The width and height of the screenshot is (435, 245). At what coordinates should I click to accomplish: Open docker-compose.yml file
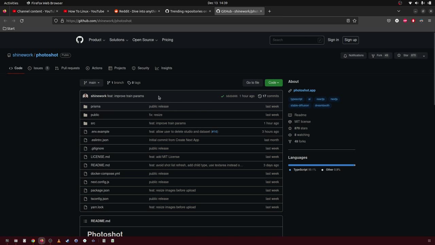(105, 174)
